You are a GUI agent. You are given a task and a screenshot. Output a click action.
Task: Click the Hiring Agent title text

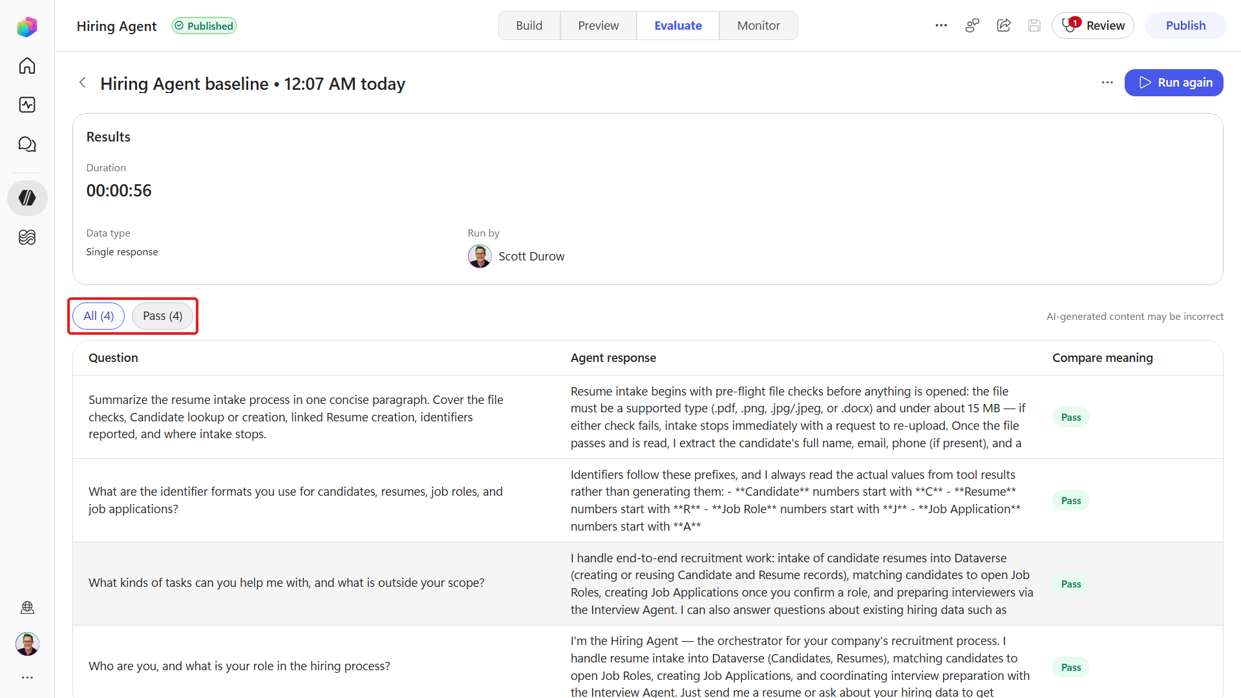coord(116,26)
